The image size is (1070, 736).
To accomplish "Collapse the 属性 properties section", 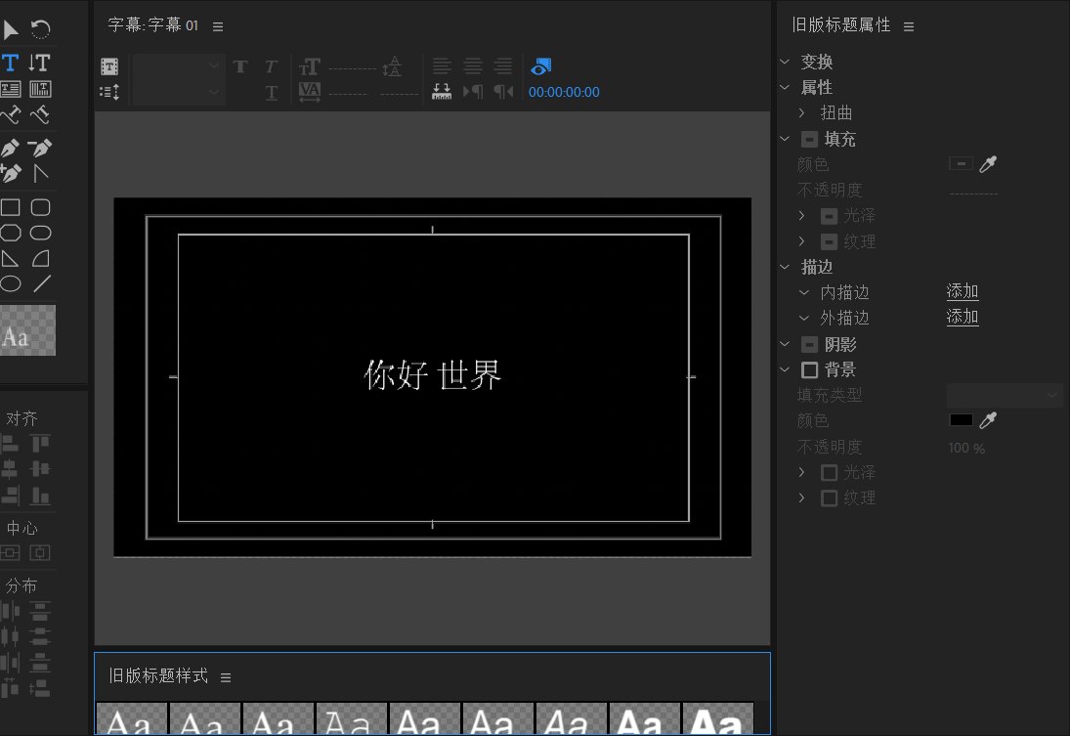I will tap(785, 87).
